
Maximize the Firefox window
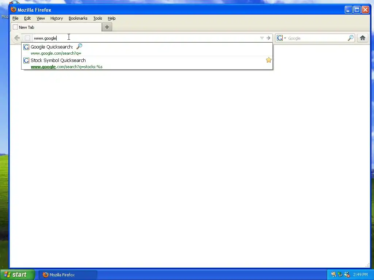357,10
